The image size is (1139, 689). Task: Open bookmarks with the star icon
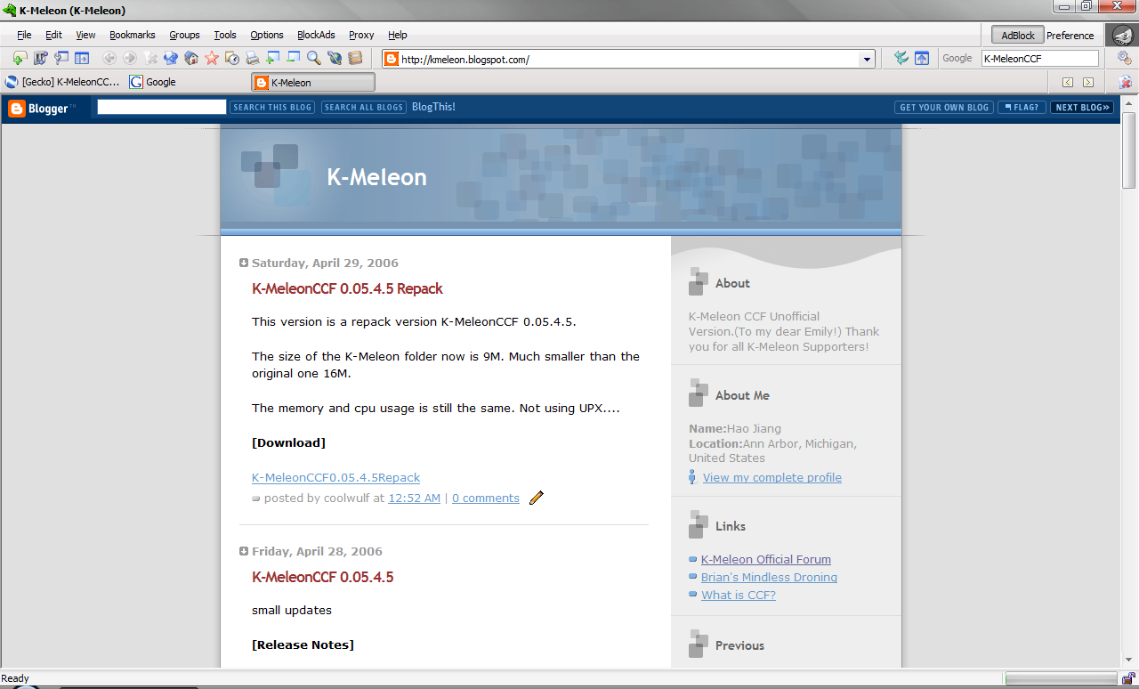tap(212, 58)
